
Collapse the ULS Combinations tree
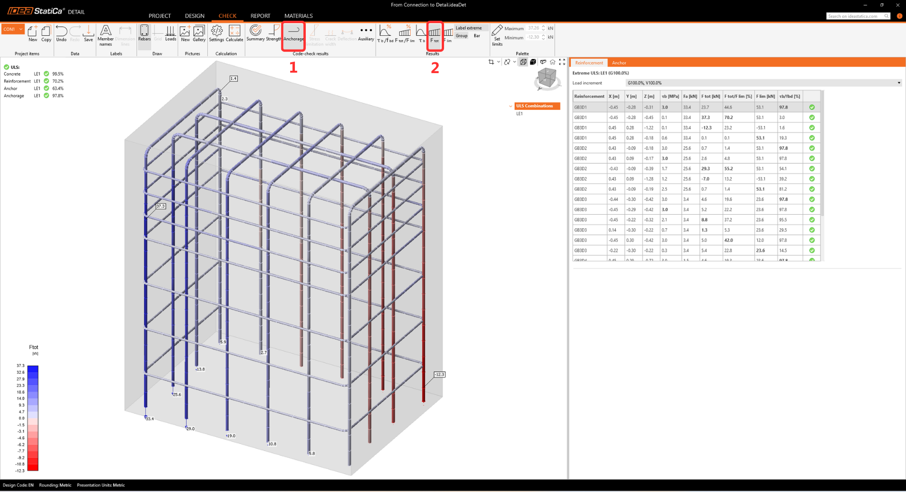coord(511,106)
